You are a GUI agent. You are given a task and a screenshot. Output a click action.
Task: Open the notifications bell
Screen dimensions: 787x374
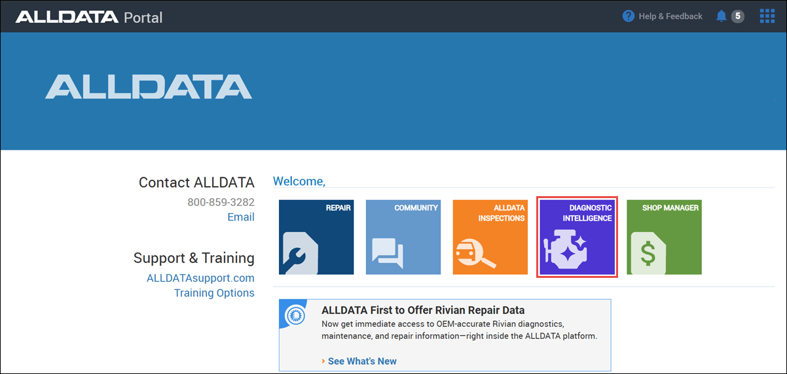(x=722, y=16)
